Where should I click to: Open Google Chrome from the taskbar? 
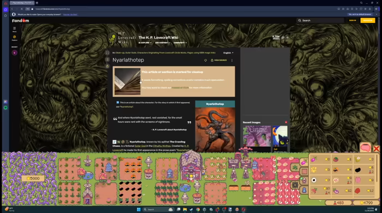198,209
